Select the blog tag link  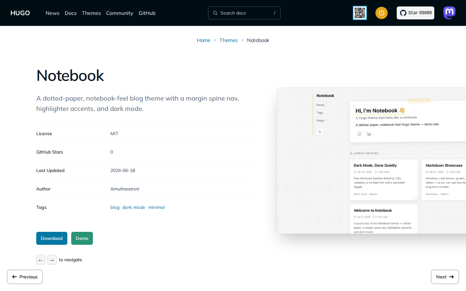coord(115,207)
